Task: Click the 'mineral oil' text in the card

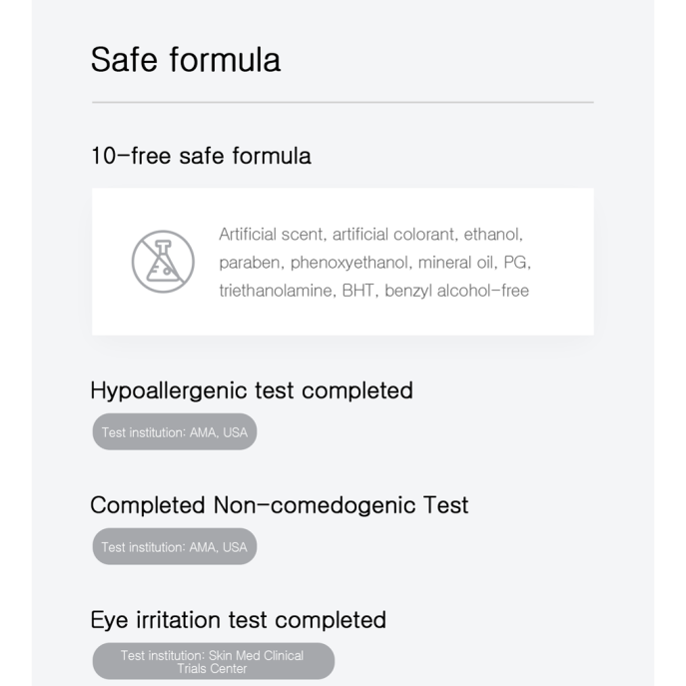Action: click(455, 263)
